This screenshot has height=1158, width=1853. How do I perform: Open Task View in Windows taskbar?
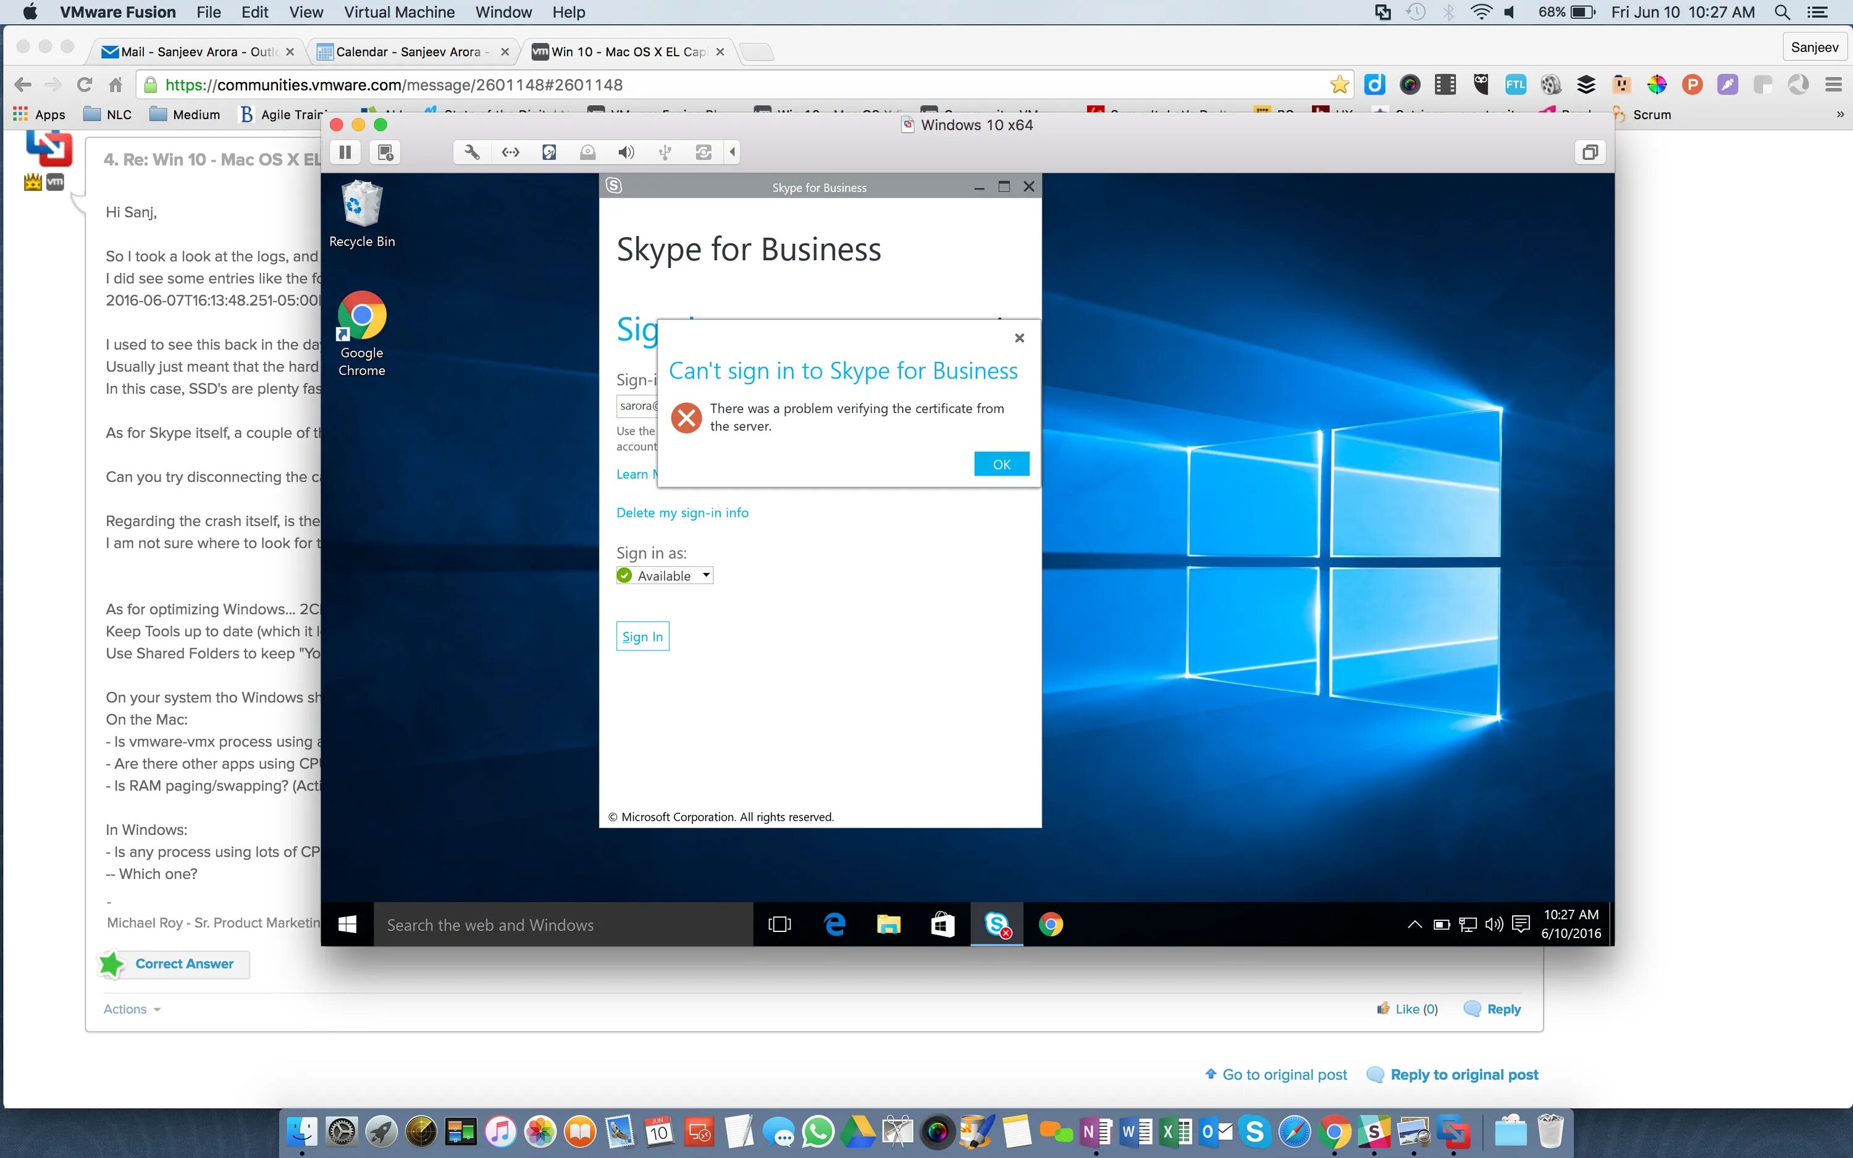(779, 925)
